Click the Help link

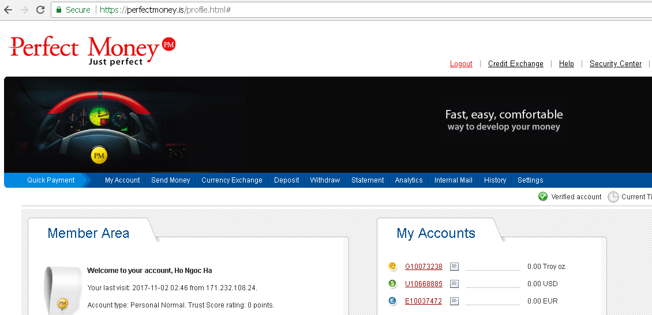click(x=567, y=63)
